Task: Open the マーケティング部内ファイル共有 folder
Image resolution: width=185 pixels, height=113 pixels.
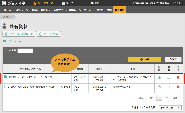Action: point(30,77)
